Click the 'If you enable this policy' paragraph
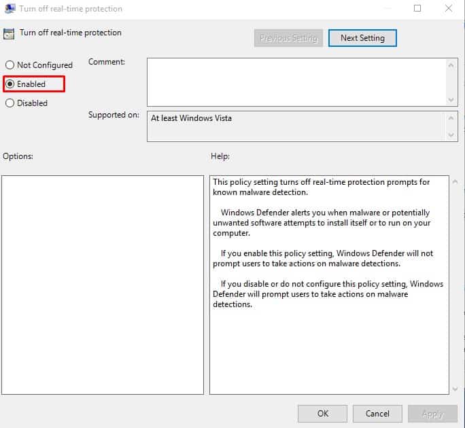The width and height of the screenshot is (465, 428). click(323, 258)
